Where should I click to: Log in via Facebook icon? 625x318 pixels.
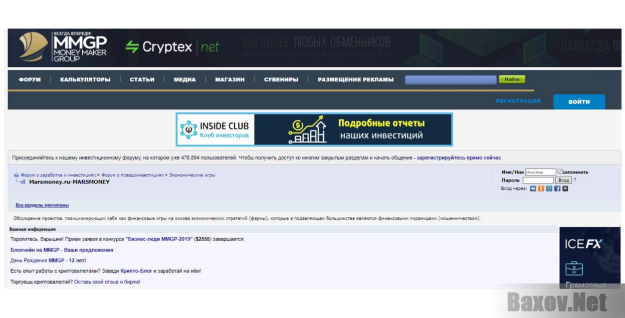click(557, 188)
